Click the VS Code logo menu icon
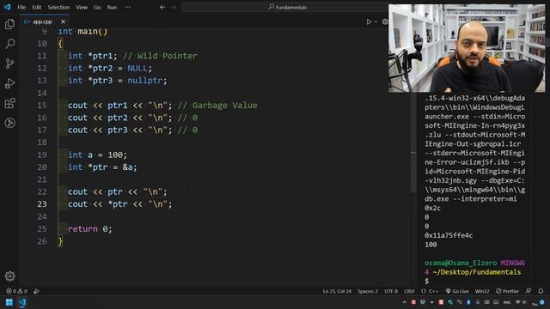This screenshot has width=550, height=309. pos(7,7)
